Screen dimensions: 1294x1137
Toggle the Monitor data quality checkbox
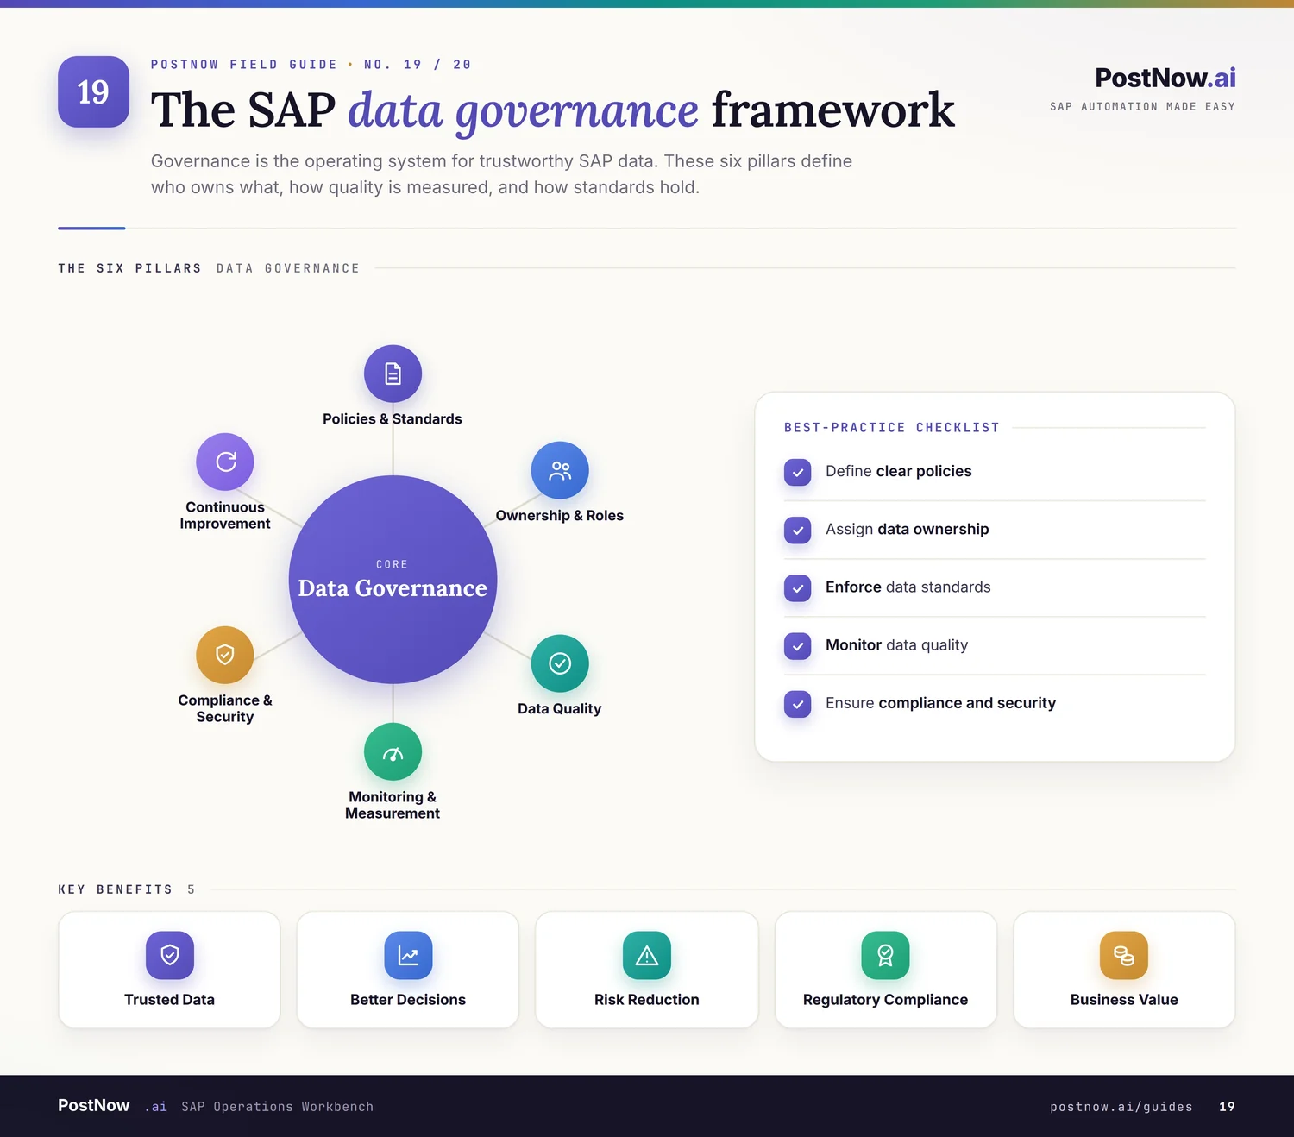tap(798, 645)
